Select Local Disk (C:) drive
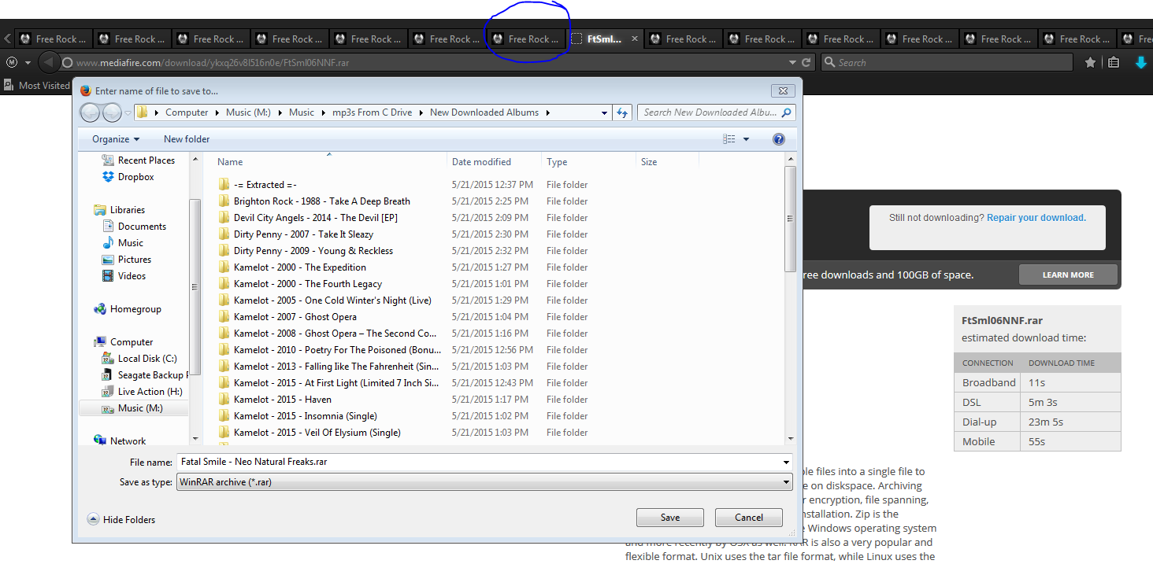This screenshot has height=564, width=1153. pyautogui.click(x=139, y=358)
